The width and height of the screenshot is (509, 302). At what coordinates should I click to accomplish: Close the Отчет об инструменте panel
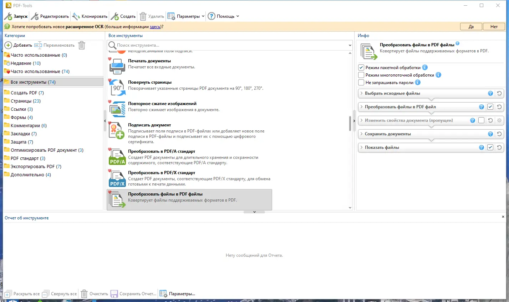click(x=503, y=217)
